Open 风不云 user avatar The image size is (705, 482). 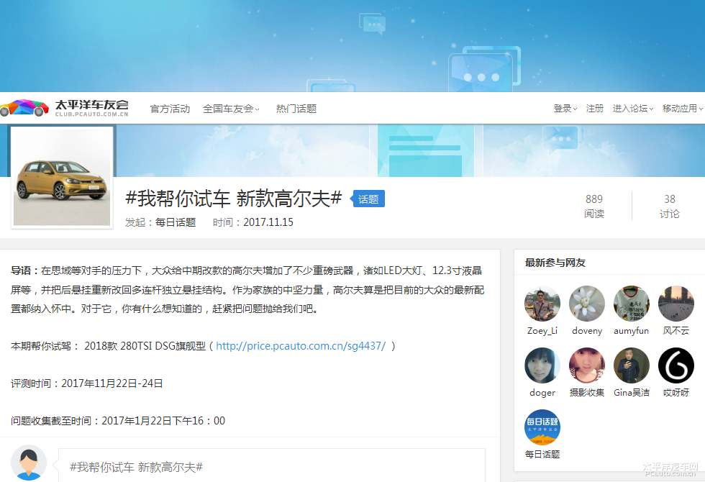click(x=676, y=304)
